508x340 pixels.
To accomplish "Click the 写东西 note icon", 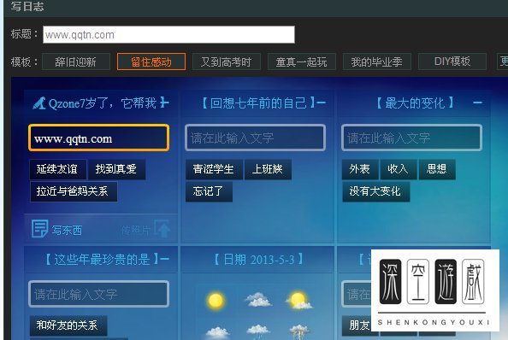I will tap(40, 228).
